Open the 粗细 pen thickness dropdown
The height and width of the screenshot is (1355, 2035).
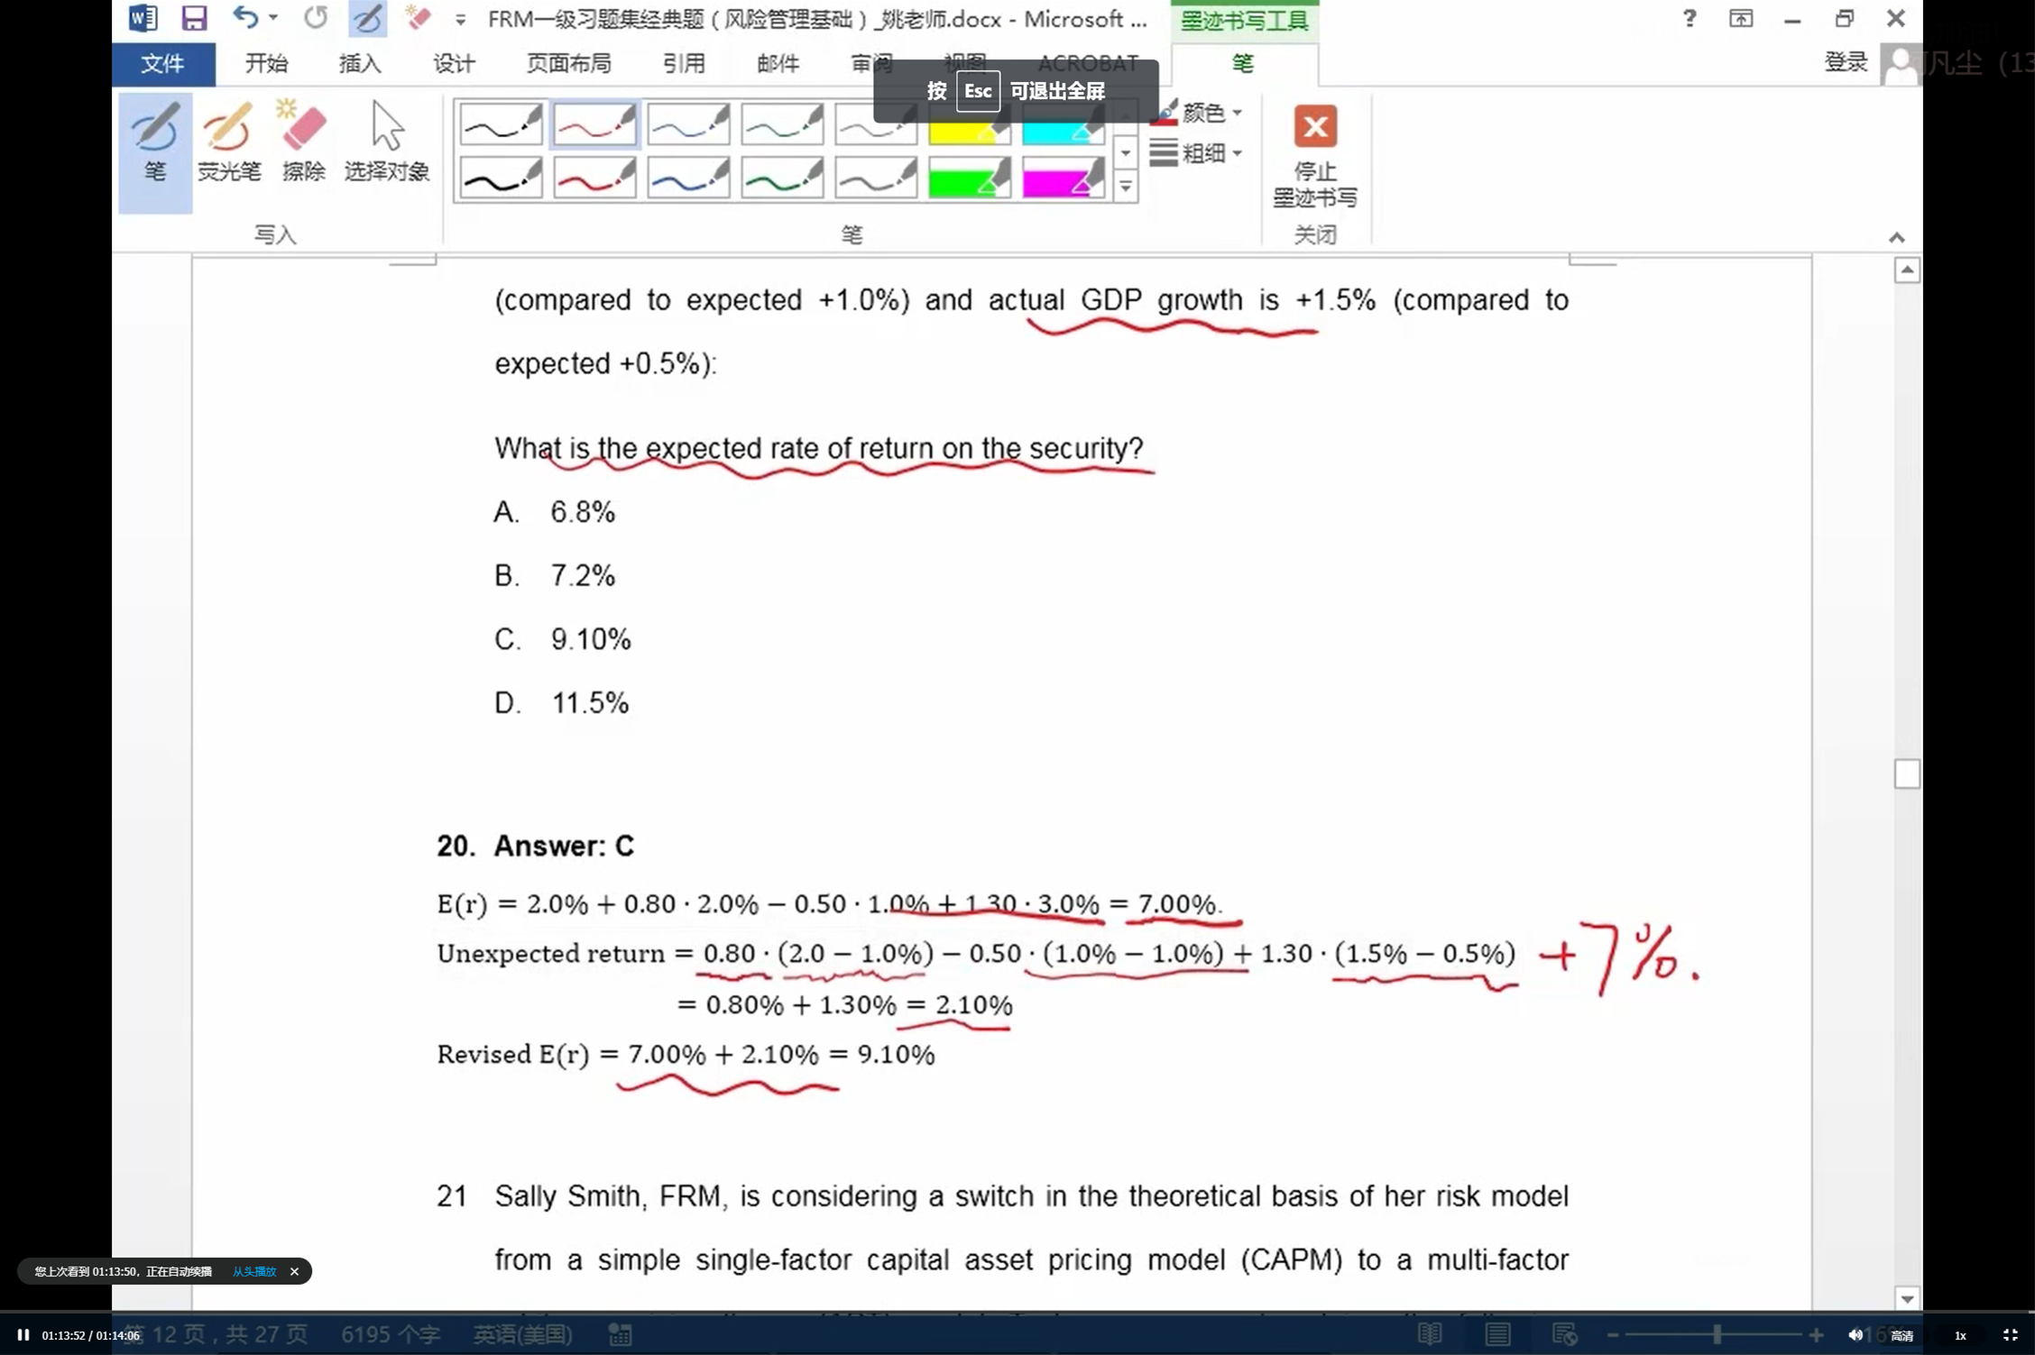[1198, 153]
